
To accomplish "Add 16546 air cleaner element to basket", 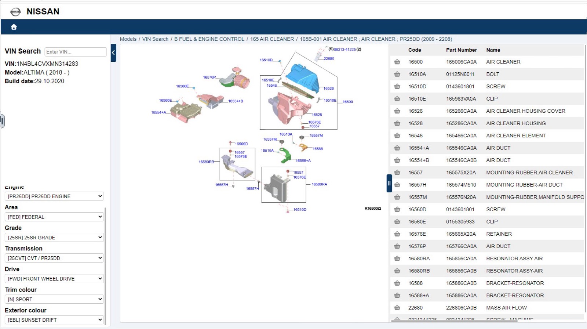I will (x=397, y=136).
